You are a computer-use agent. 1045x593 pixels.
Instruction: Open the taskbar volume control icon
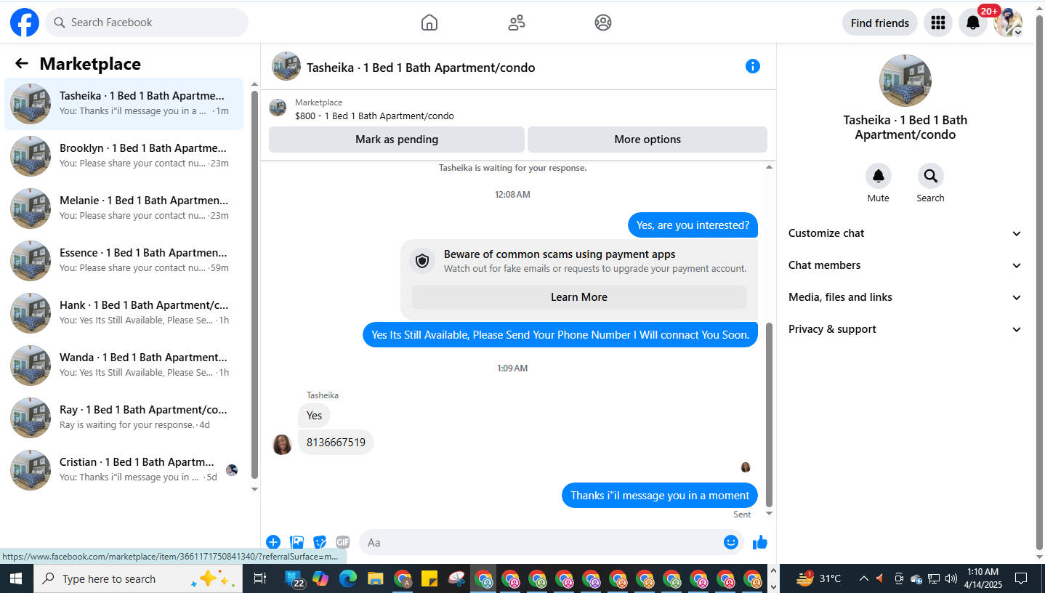(951, 578)
